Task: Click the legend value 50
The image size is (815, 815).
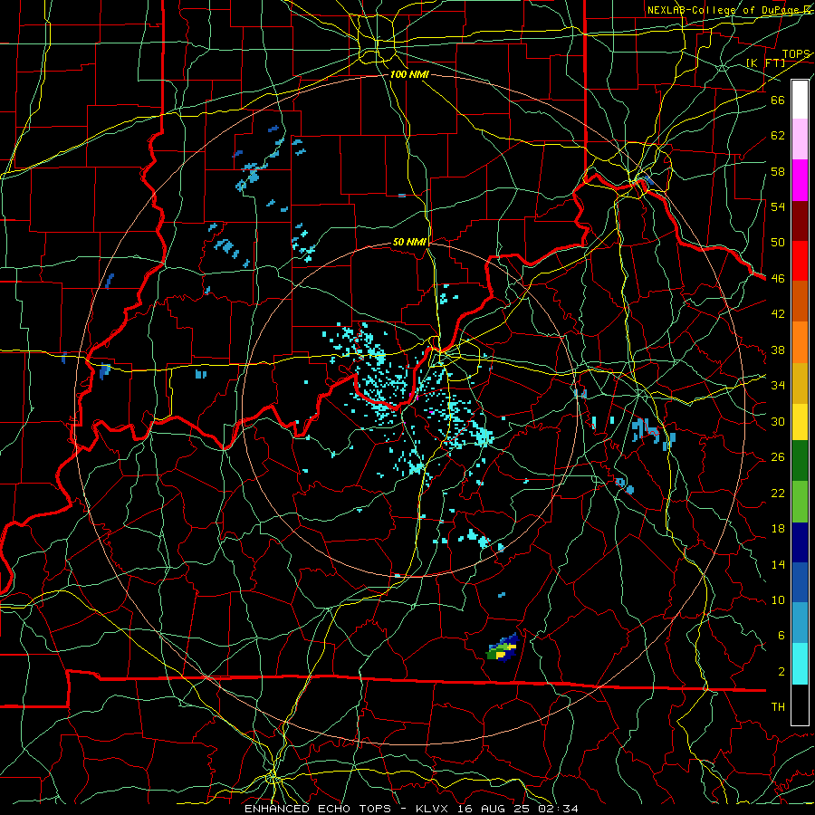Action: tap(778, 243)
